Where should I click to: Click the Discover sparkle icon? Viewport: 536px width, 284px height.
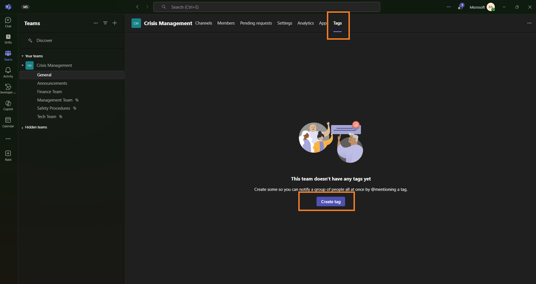point(30,40)
